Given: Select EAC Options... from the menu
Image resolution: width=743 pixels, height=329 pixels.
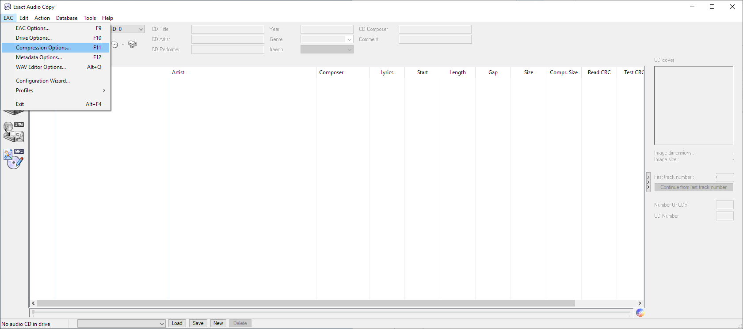Looking at the screenshot, I should [56, 28].
